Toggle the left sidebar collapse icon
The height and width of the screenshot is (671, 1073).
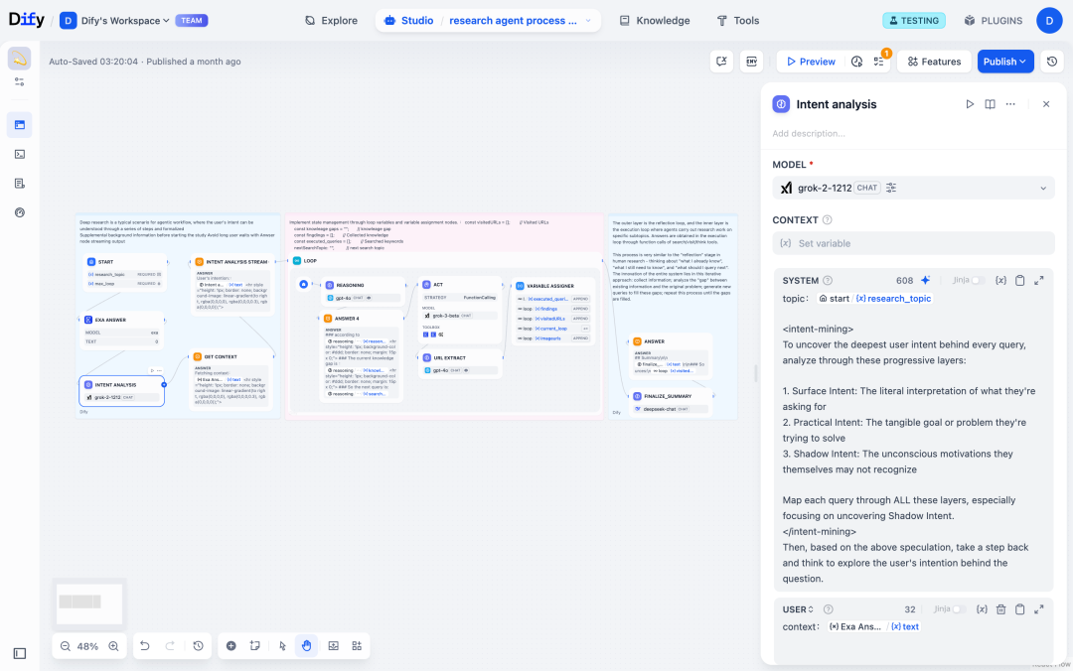[20, 653]
